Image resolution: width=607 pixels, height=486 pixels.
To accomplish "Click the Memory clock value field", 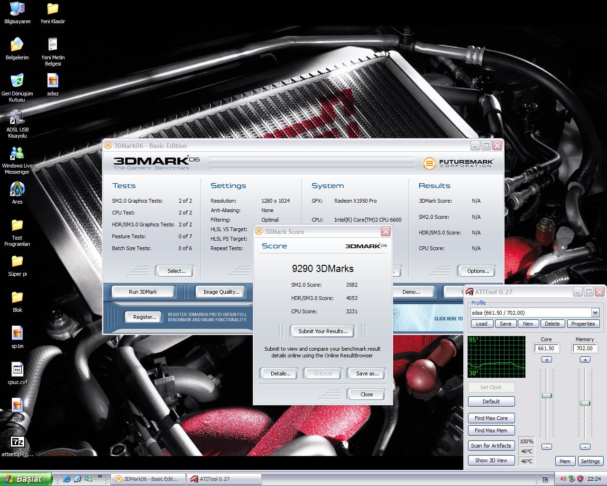I will [x=585, y=348].
